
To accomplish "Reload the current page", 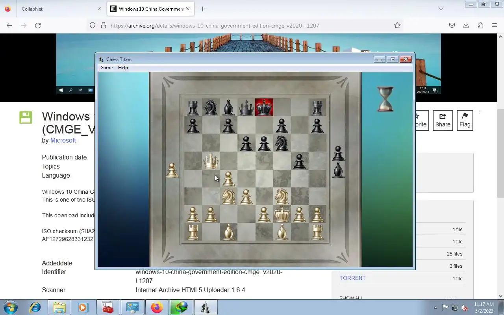I will [38, 25].
